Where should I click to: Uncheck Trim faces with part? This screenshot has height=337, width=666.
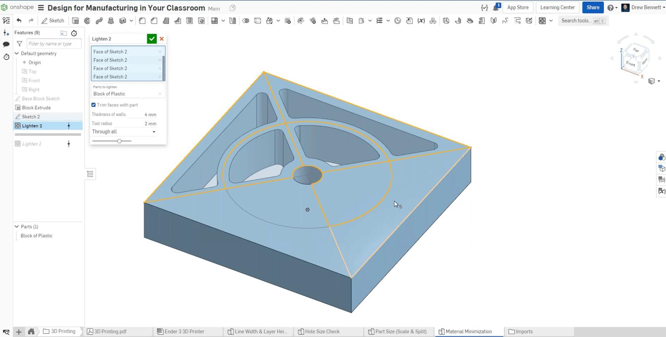[x=94, y=105]
